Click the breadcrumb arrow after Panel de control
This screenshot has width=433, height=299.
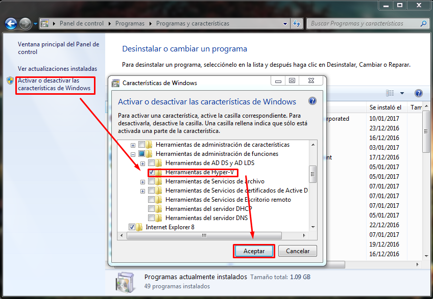pos(110,24)
